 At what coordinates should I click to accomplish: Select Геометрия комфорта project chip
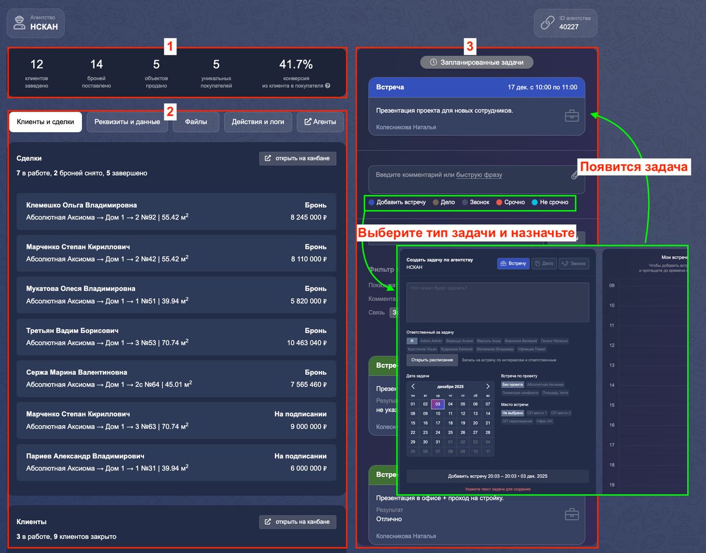(520, 393)
